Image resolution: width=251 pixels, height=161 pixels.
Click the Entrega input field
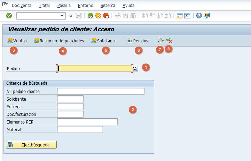(70, 107)
